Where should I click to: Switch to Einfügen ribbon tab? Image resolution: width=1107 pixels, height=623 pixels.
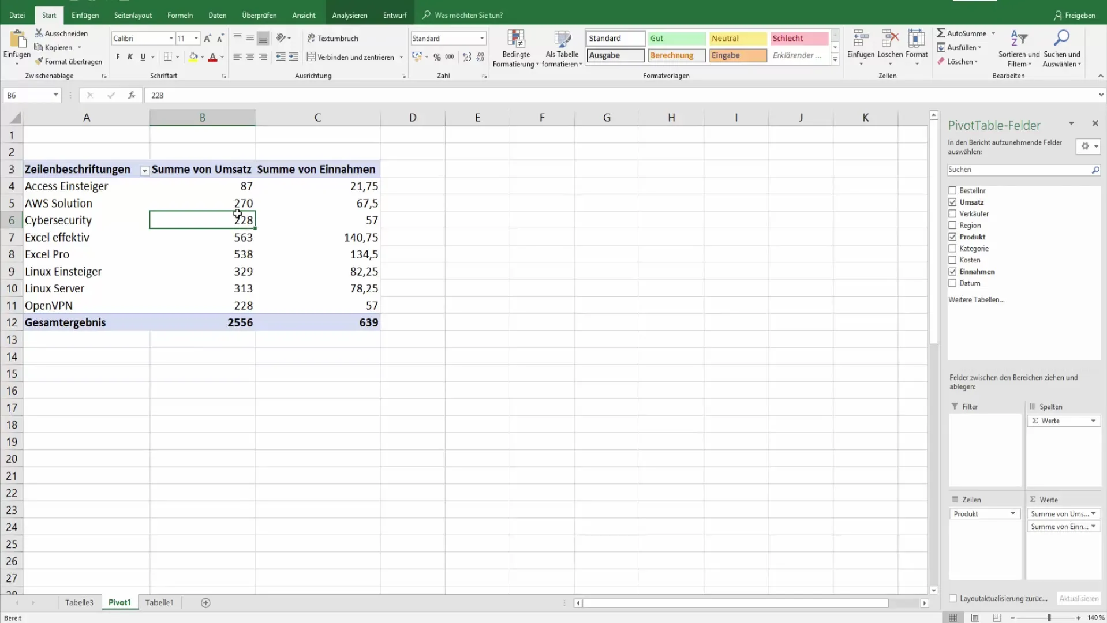click(85, 15)
